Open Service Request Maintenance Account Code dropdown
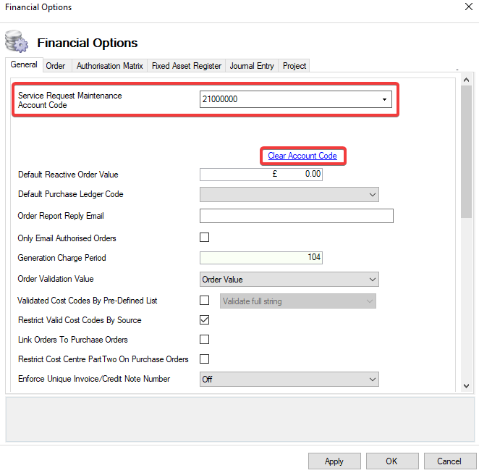Viewport: 479px width, 473px height. (x=384, y=99)
